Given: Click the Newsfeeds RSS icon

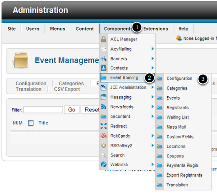Looking at the screenshot, I should point(104,107).
